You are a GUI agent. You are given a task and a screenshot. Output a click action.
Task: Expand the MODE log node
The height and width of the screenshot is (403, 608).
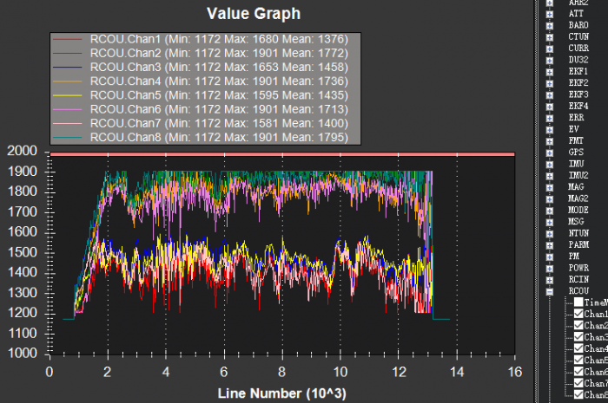(x=550, y=210)
